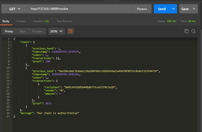The width and height of the screenshot is (202, 132).
Task: Click the "sender" key on line 17
Action: 50,91
